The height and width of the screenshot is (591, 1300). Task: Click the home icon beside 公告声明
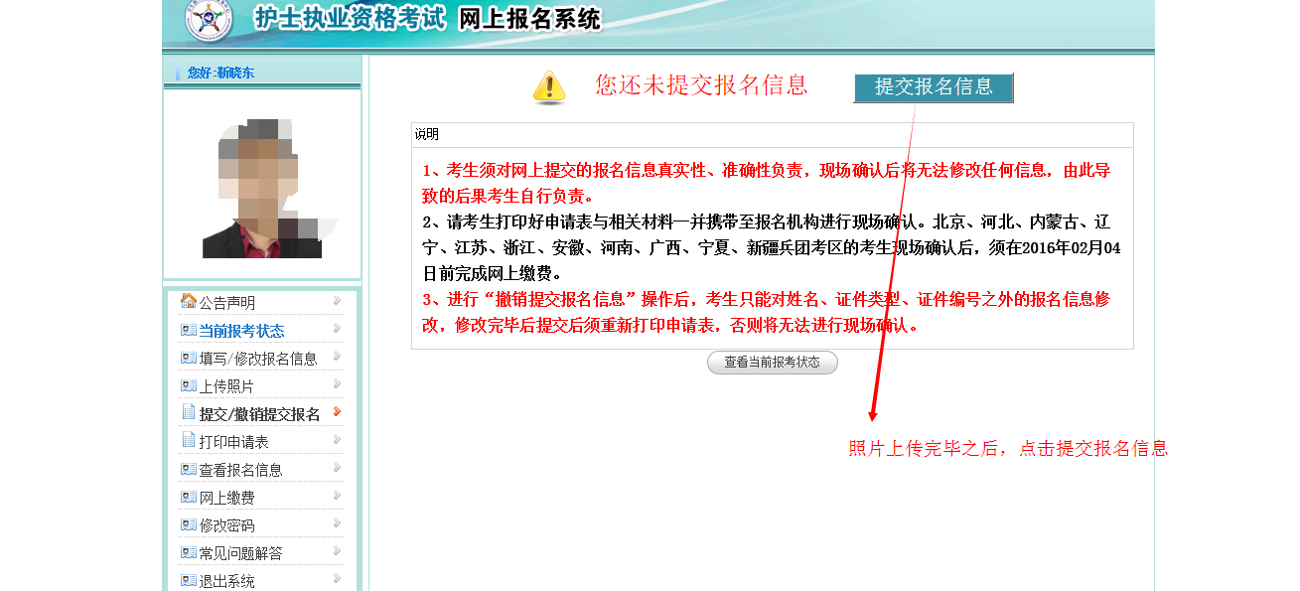click(x=188, y=301)
